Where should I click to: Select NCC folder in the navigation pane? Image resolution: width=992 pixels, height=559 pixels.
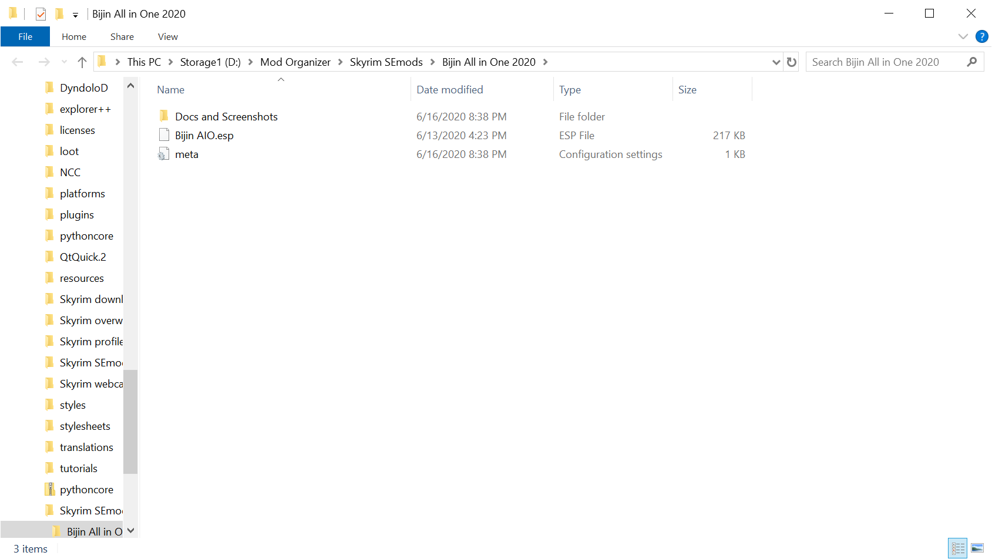(70, 172)
